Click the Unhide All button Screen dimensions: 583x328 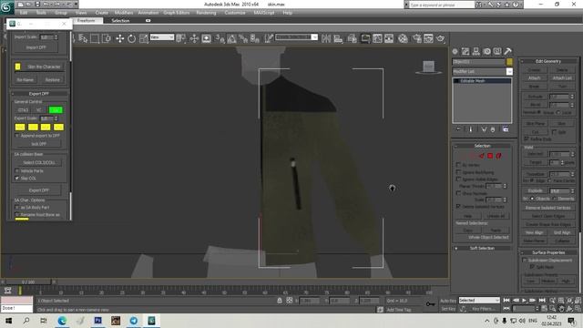pyautogui.click(x=496, y=216)
